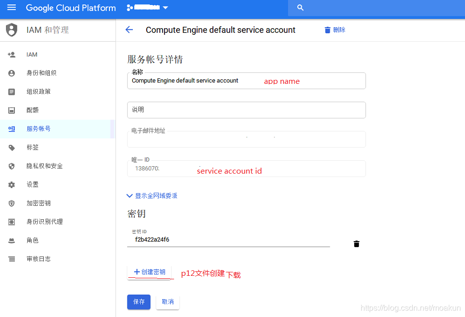Click the 隐私权和安全 shield icon

(11, 166)
